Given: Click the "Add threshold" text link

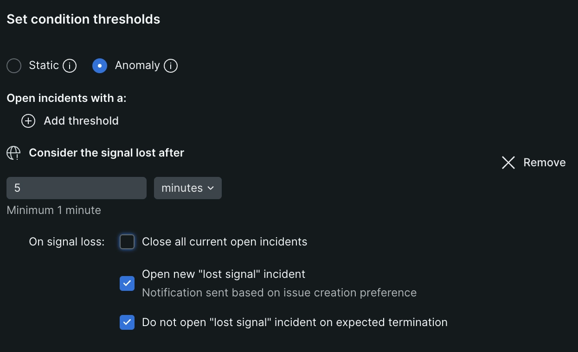Looking at the screenshot, I should 81,121.
